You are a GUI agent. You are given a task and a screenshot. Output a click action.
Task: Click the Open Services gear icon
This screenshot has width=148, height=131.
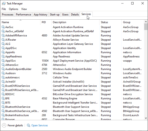28,125
